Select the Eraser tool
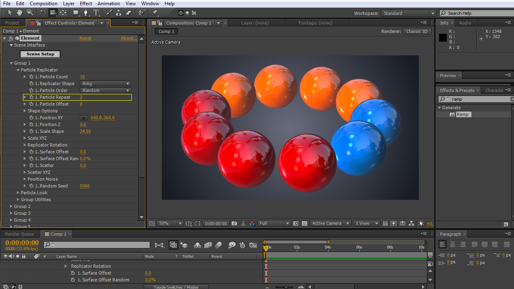Viewport: 514px width, 289px height. point(128,13)
